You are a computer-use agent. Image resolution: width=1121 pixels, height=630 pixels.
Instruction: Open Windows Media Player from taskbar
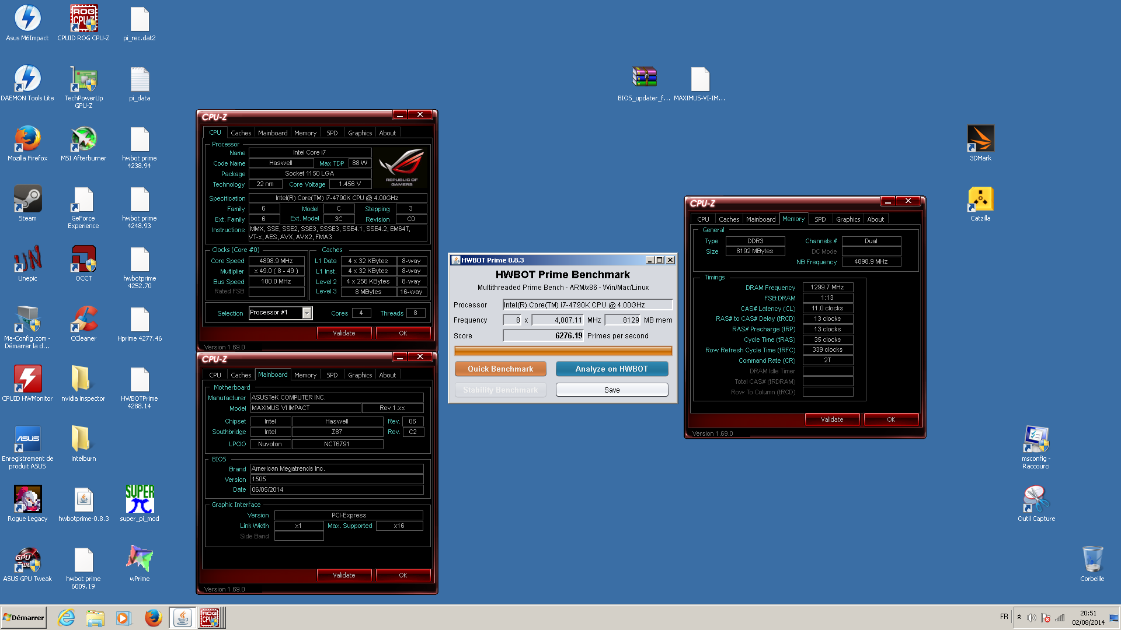point(123,618)
